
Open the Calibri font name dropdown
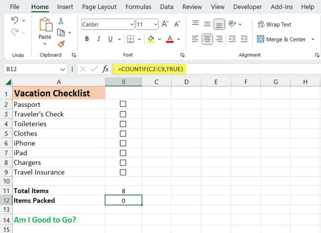click(x=132, y=25)
